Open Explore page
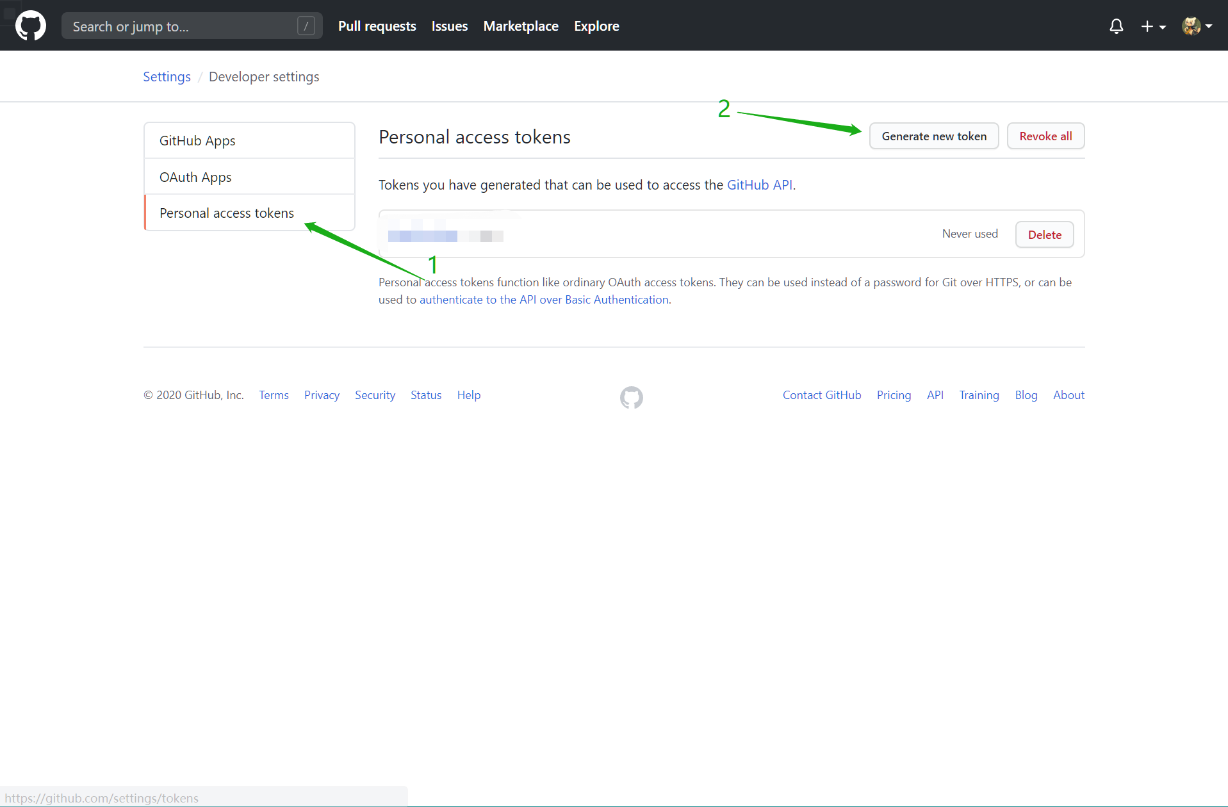 (x=596, y=26)
